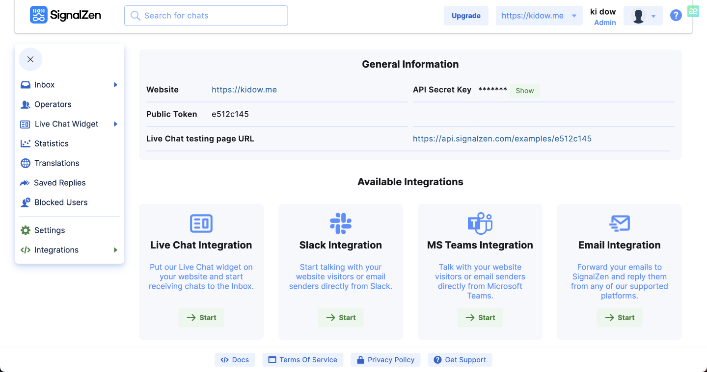
Task: Expand the Live Chat Widget submenu arrow
Action: pyautogui.click(x=115, y=124)
